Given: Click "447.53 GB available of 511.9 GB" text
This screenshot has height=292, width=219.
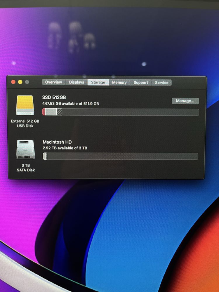Looking at the screenshot, I should coord(71,104).
